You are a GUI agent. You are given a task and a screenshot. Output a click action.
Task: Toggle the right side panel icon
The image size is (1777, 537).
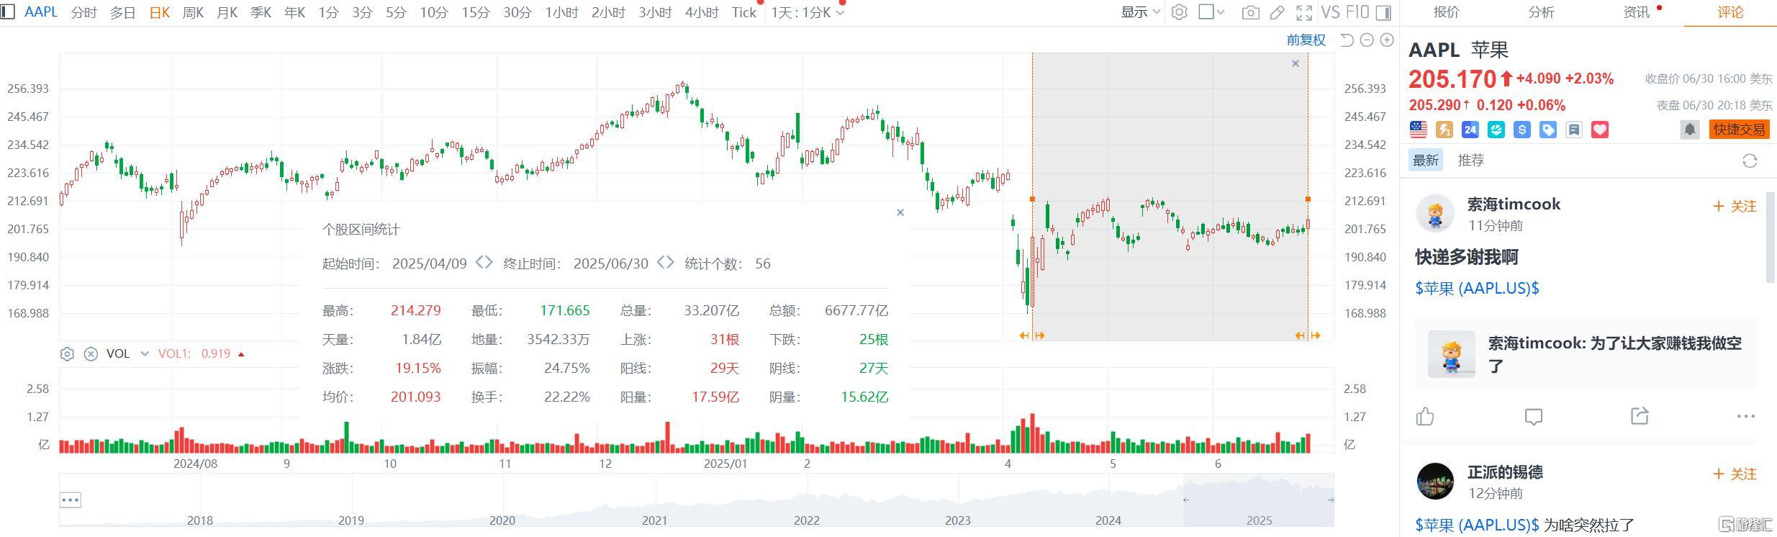click(1383, 12)
